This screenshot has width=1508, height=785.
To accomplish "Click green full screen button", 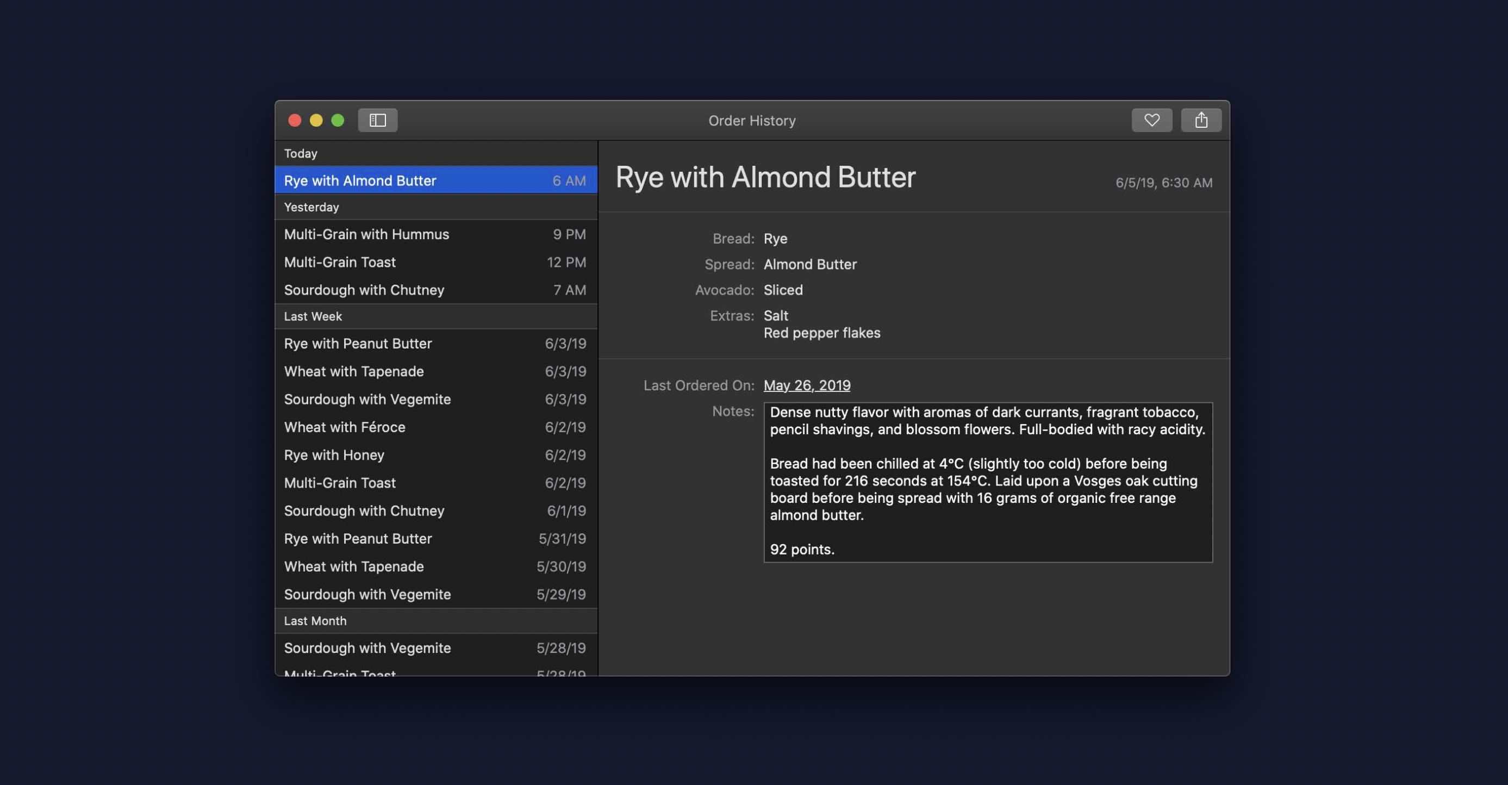I will (338, 120).
